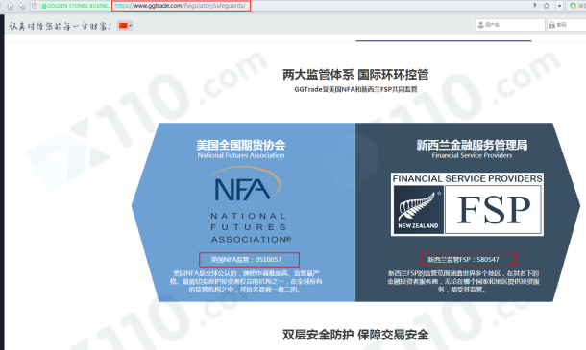
Task: Click the 密码 password field
Action: (x=567, y=25)
